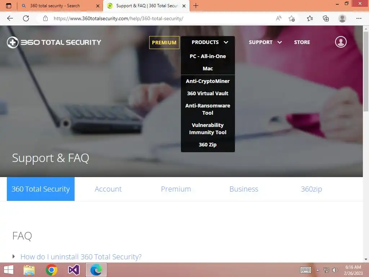
Task: Launch Chrome from the taskbar
Action: 52,270
